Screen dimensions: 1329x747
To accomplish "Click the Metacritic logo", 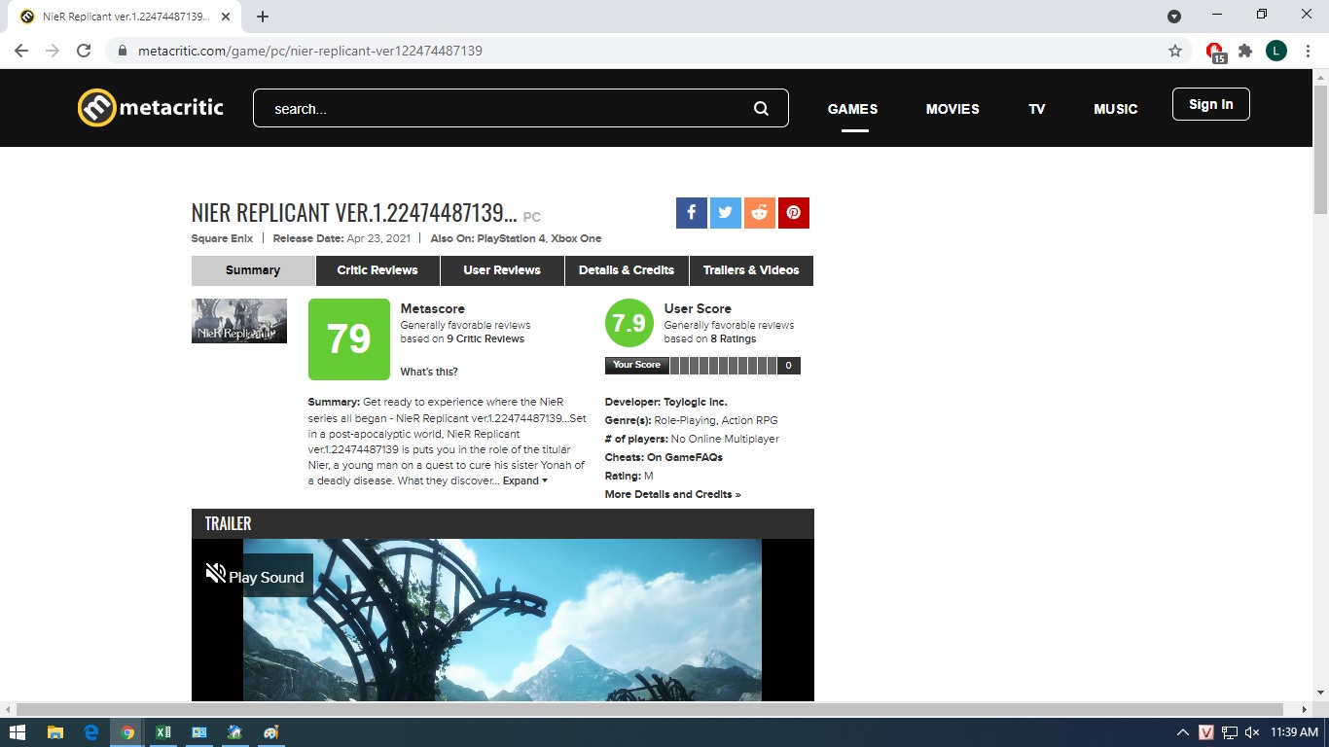I will [151, 108].
